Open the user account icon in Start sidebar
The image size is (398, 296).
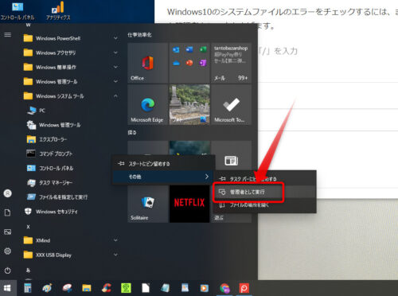tap(8, 193)
